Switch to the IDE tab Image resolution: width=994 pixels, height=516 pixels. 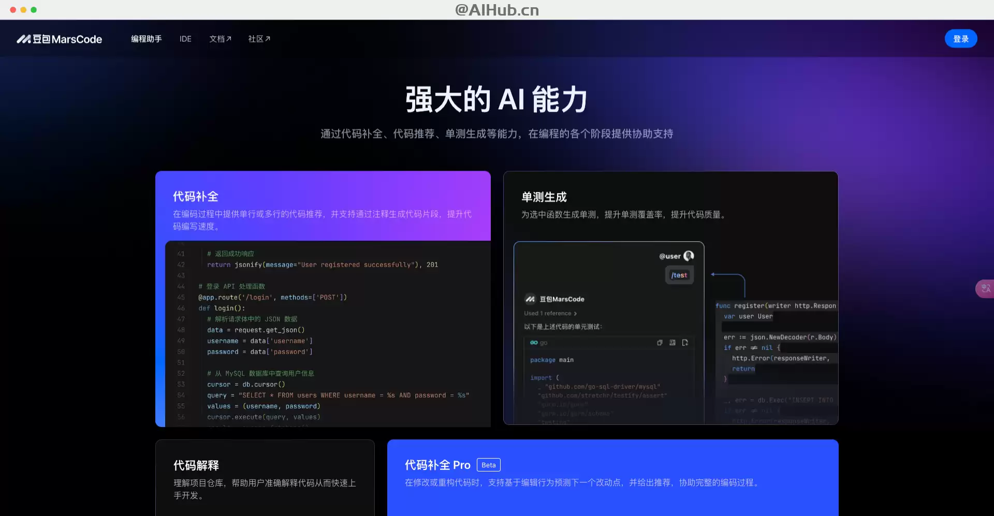[x=185, y=39]
